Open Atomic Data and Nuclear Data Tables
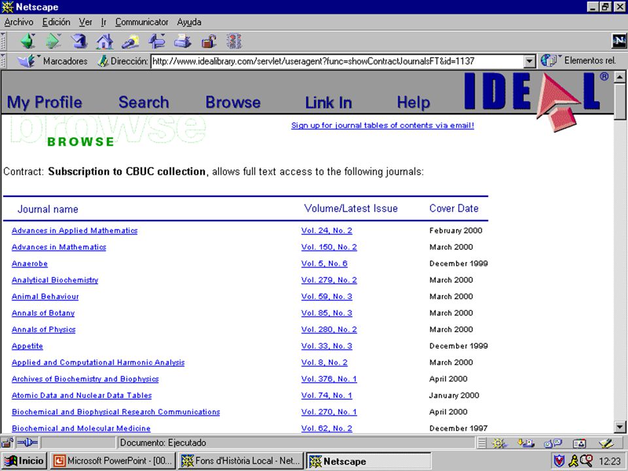 pos(82,395)
